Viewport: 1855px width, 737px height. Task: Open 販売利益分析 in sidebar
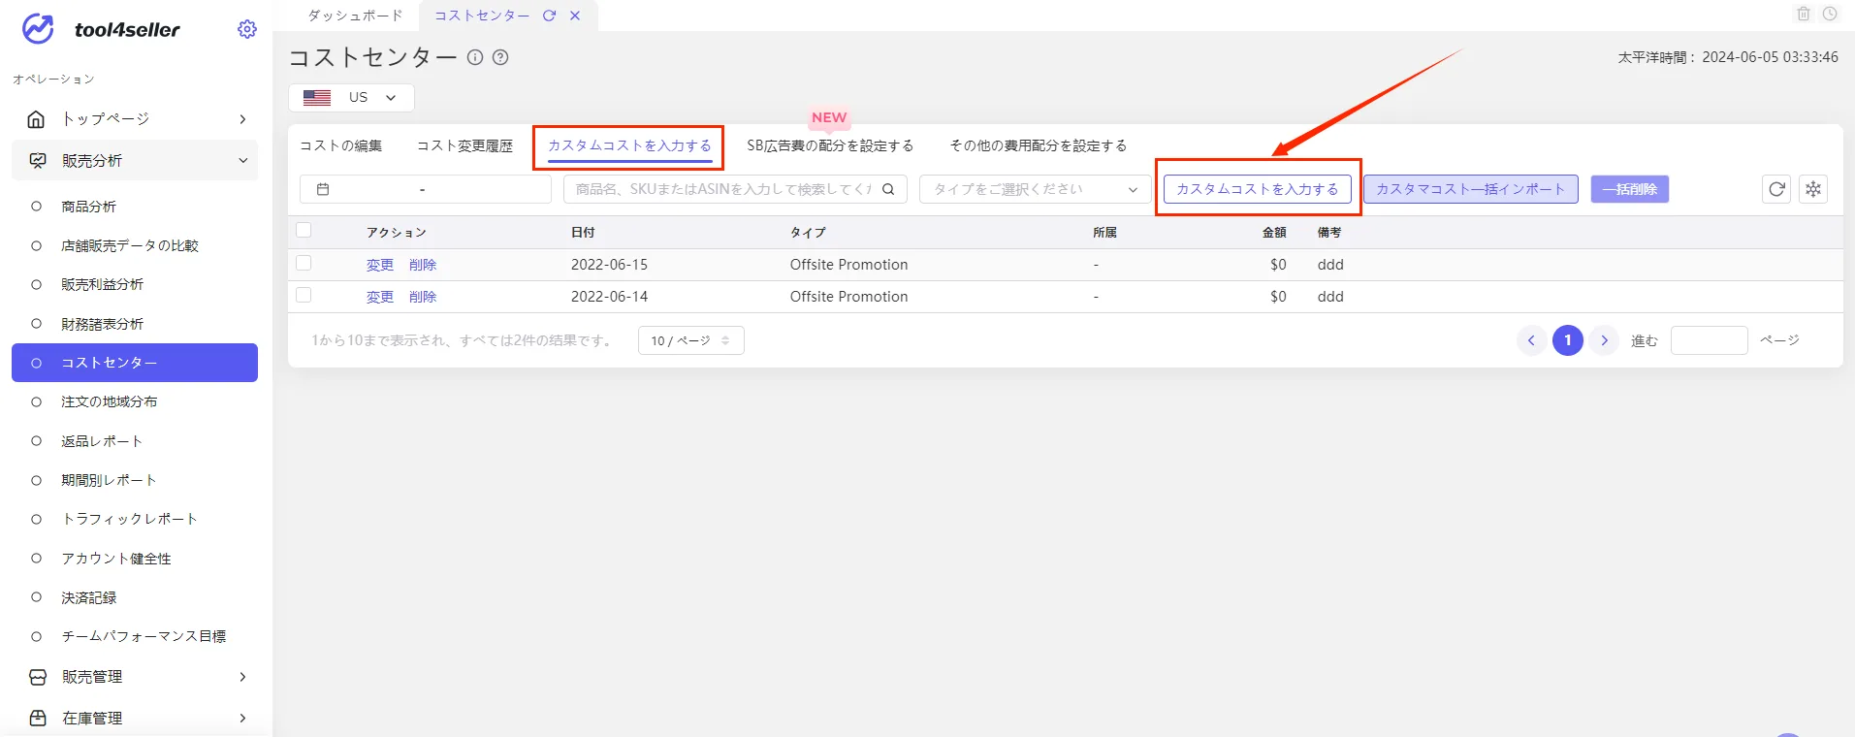tap(102, 284)
